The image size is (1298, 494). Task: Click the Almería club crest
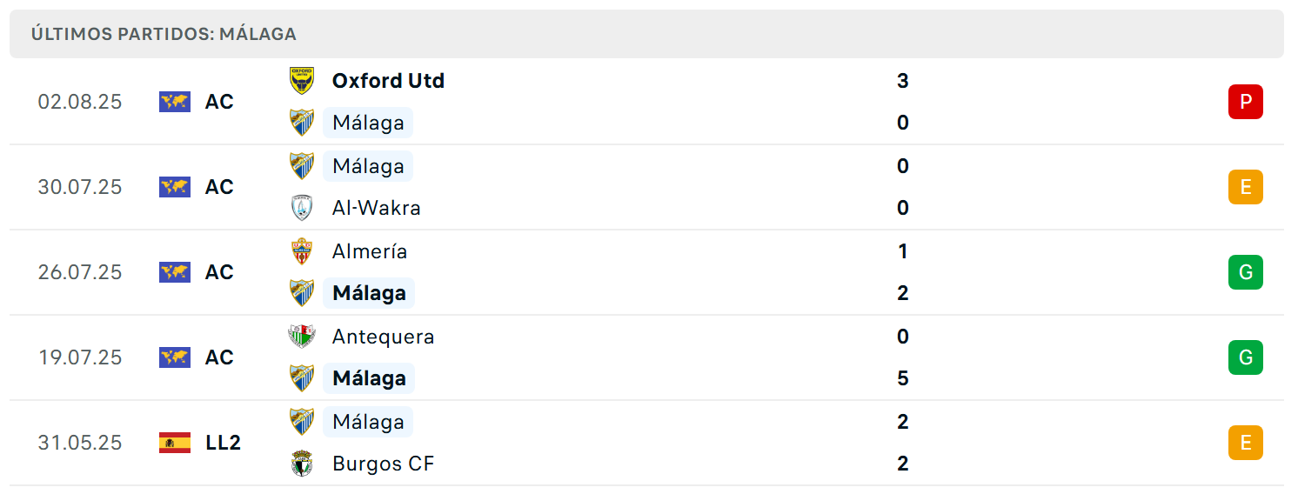pyautogui.click(x=301, y=251)
